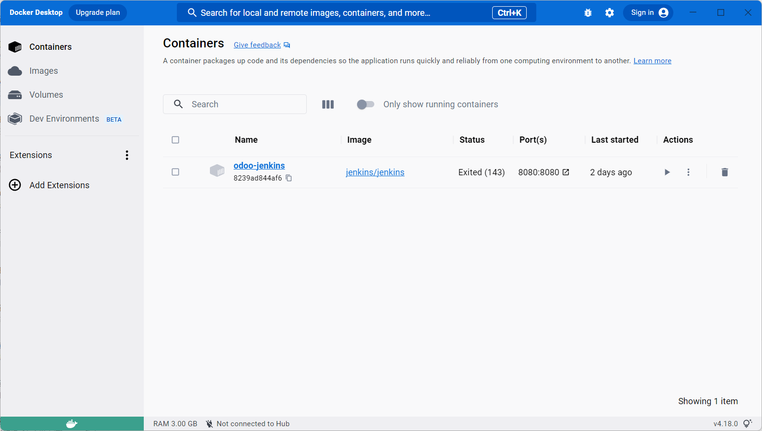Click the 2 days ago cell
Screen dimensions: 762x431
pos(611,172)
